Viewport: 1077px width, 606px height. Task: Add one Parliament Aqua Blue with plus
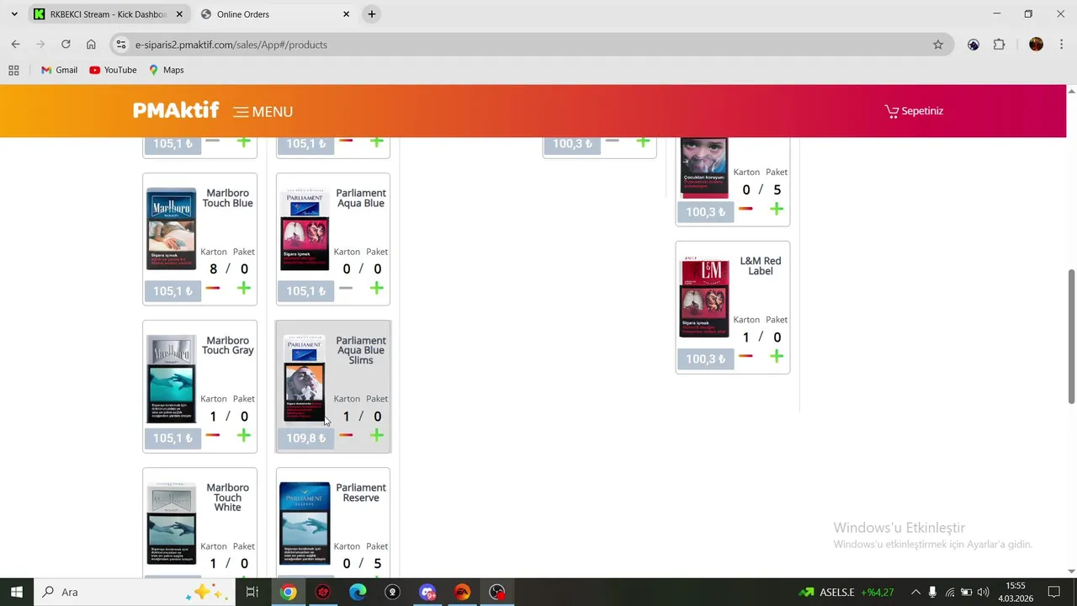pyautogui.click(x=376, y=289)
